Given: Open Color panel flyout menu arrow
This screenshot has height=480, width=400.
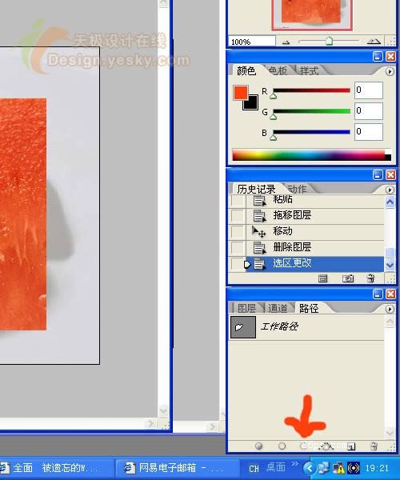Looking at the screenshot, I should (390, 72).
